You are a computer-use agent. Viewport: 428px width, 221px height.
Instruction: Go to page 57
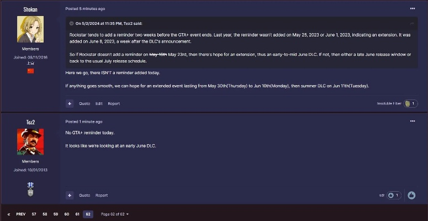click(34, 214)
